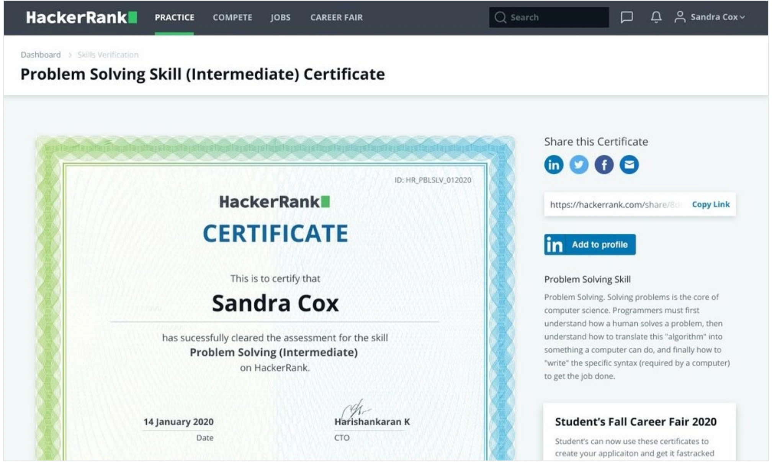Click the CTO label under signature
This screenshot has height=462, width=772.
(x=342, y=438)
